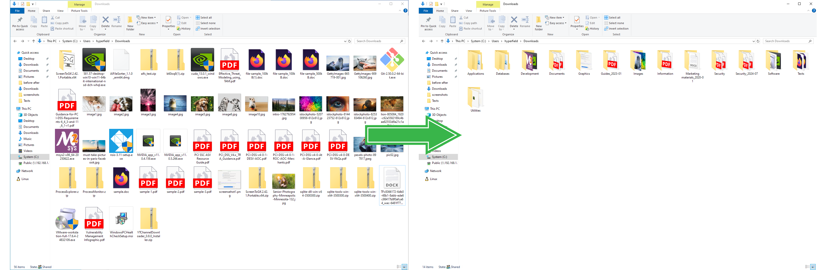827x270 pixels.
Task: Switch to details view in right status bar
Action: 807,267
